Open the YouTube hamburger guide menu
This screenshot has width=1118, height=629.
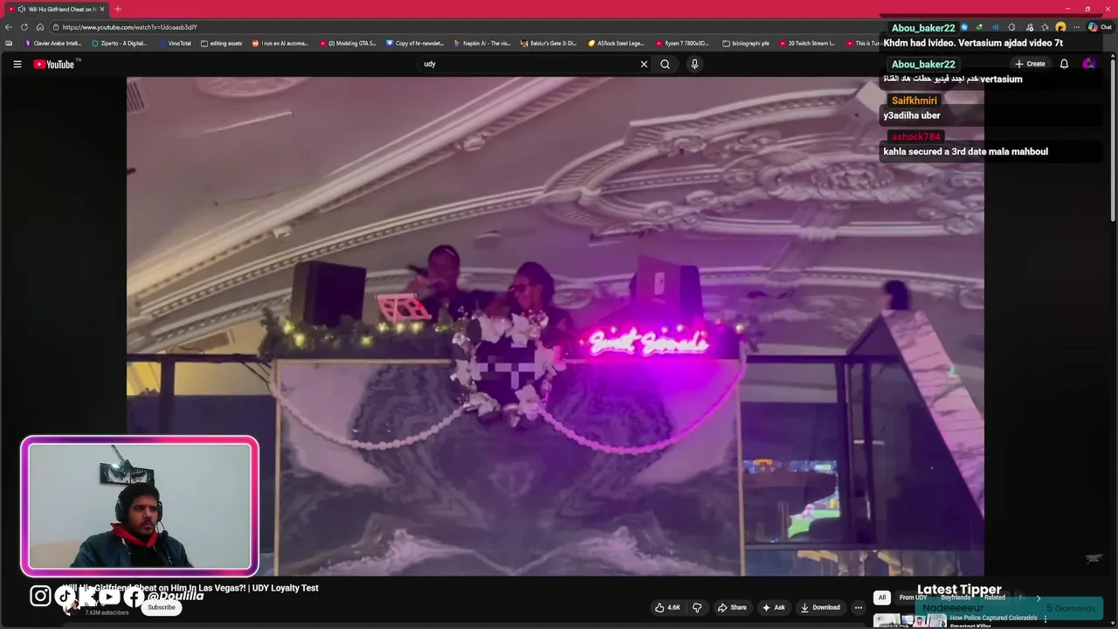pos(17,64)
